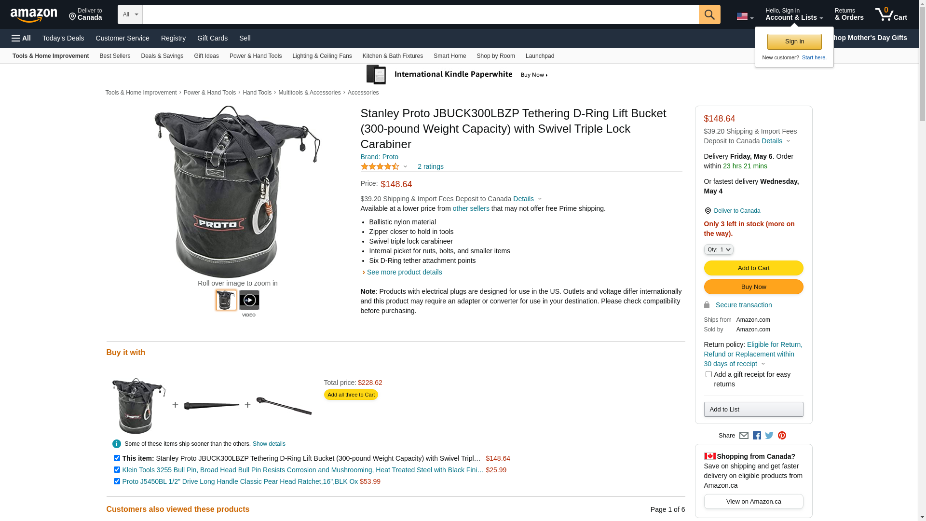Open the shopping cart icon
This screenshot has width=926, height=521.
(890, 14)
